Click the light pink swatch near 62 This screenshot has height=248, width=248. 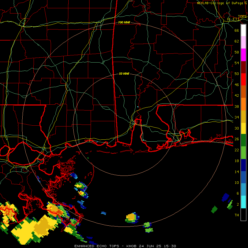(x=243, y=42)
